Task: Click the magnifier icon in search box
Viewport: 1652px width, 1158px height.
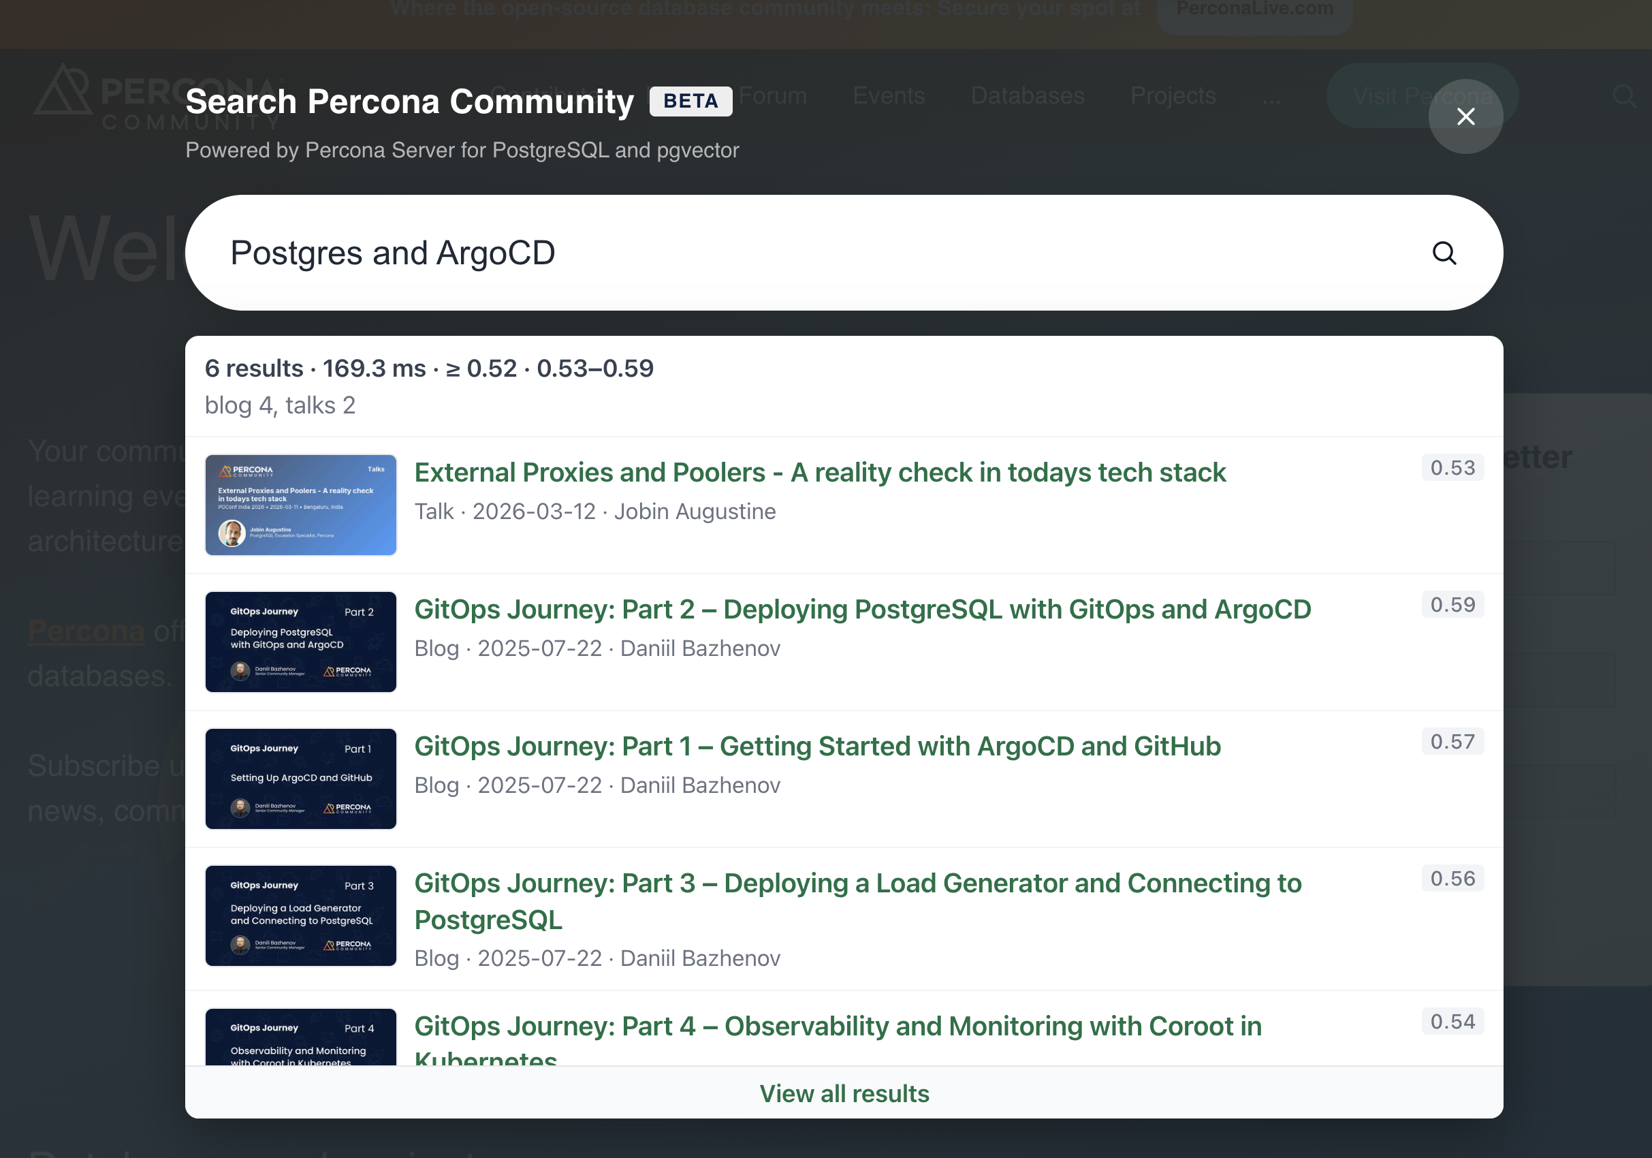Action: (x=1444, y=253)
